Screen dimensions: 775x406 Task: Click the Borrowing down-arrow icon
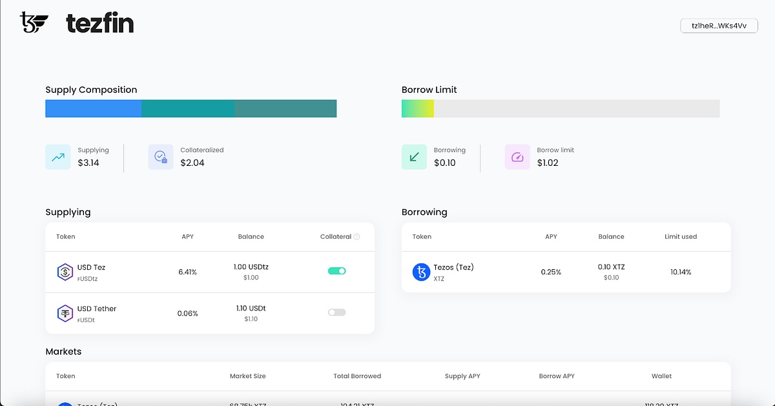(x=414, y=157)
